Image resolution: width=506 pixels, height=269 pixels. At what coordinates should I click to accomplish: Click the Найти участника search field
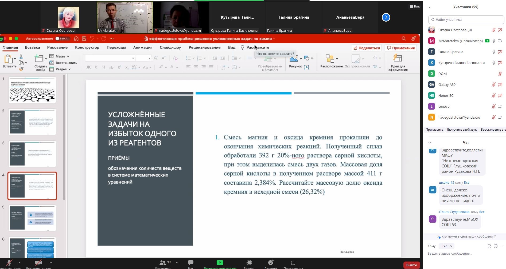point(466,19)
